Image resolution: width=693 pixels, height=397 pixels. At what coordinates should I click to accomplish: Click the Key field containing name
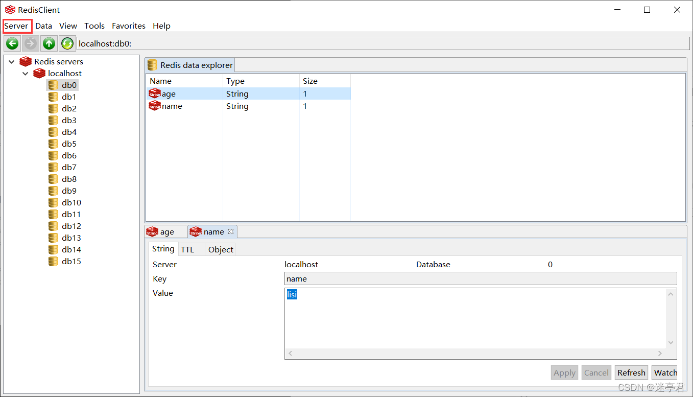pyautogui.click(x=481, y=278)
